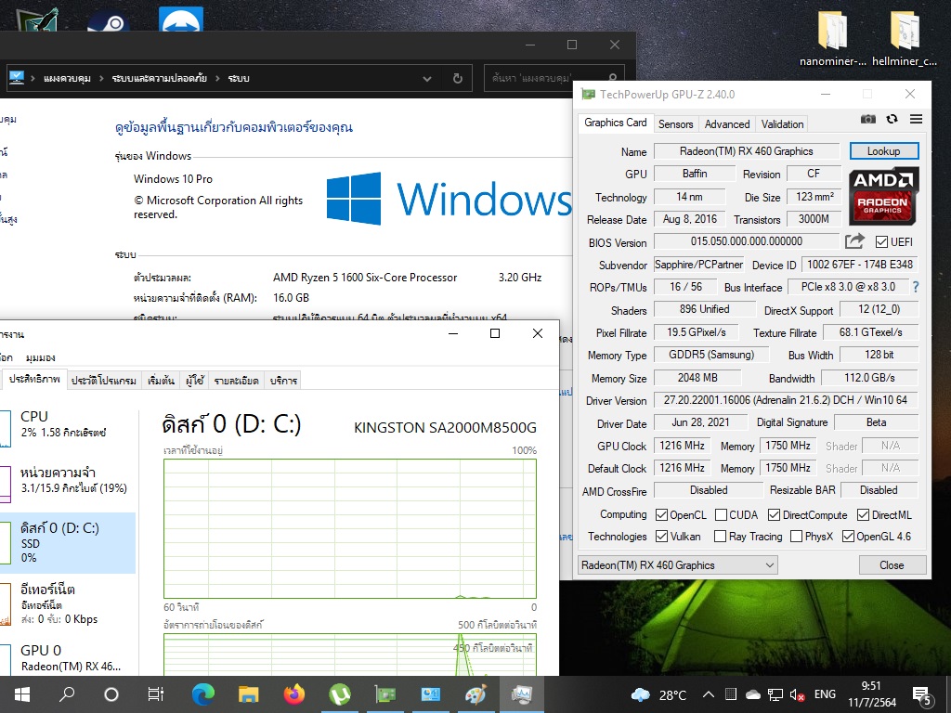Switch to the Validation tab
The height and width of the screenshot is (713, 951).
782,124
